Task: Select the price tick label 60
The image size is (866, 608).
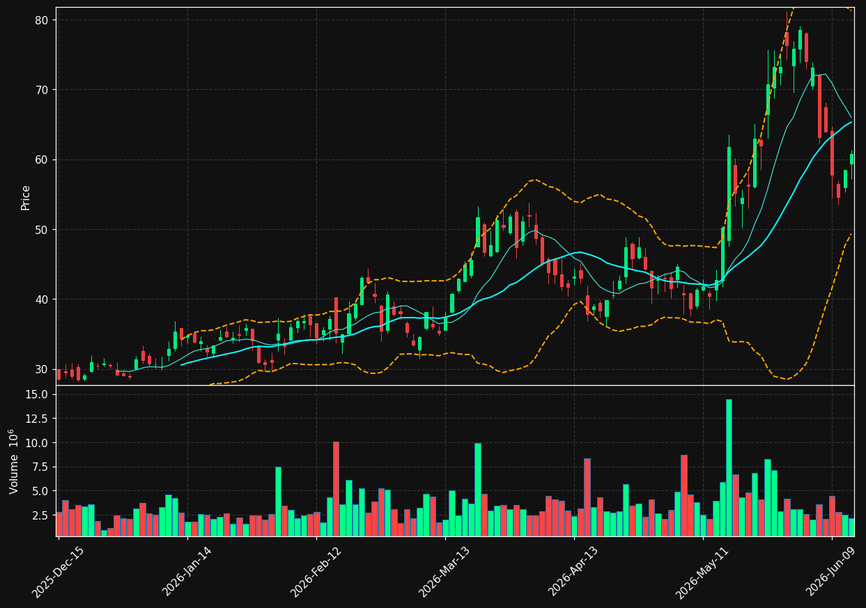Action: point(42,159)
